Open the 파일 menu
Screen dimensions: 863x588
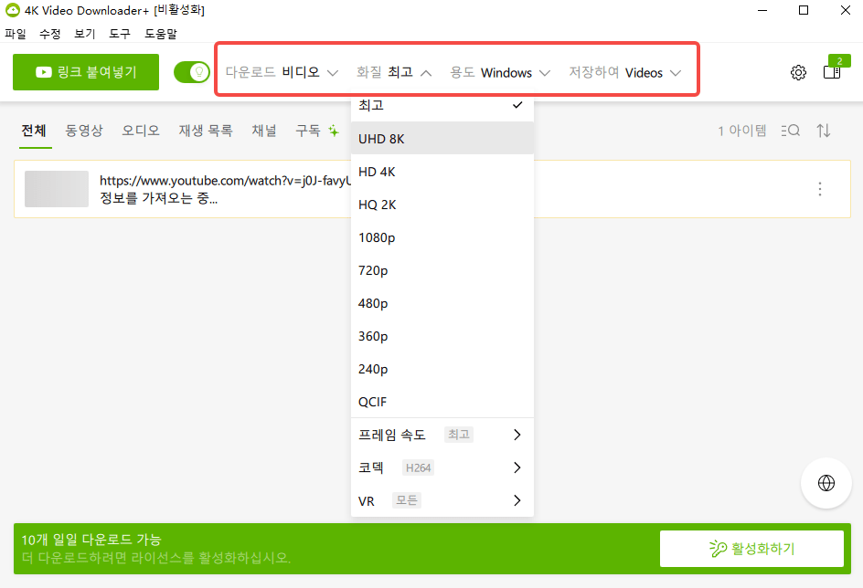[15, 33]
